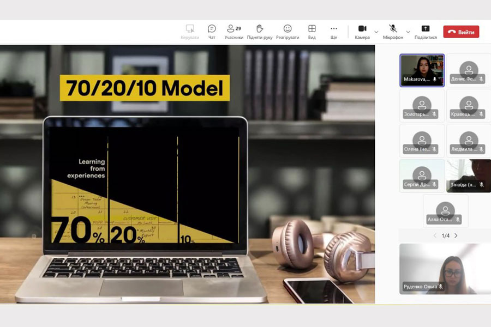Open the Ще more options menu
The image size is (491, 327).
pyautogui.click(x=334, y=32)
